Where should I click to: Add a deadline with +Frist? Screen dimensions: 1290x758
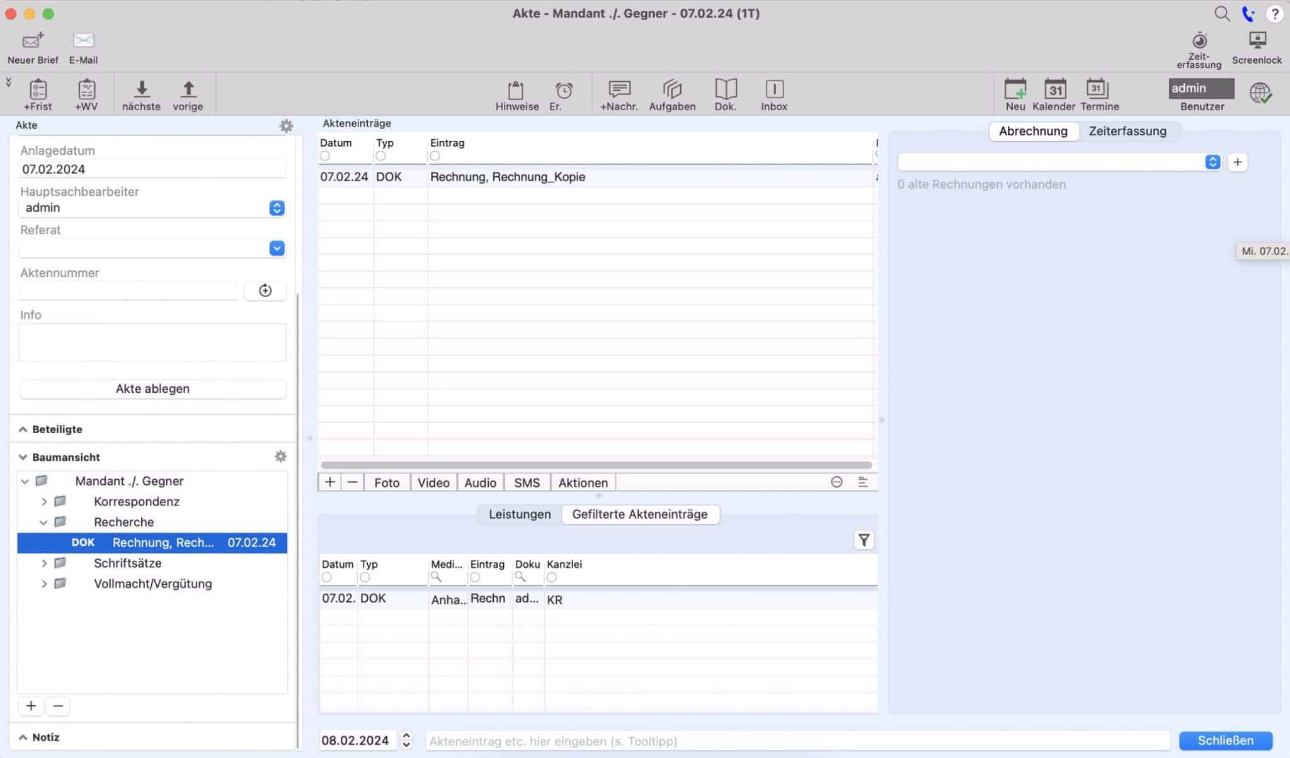coord(38,95)
